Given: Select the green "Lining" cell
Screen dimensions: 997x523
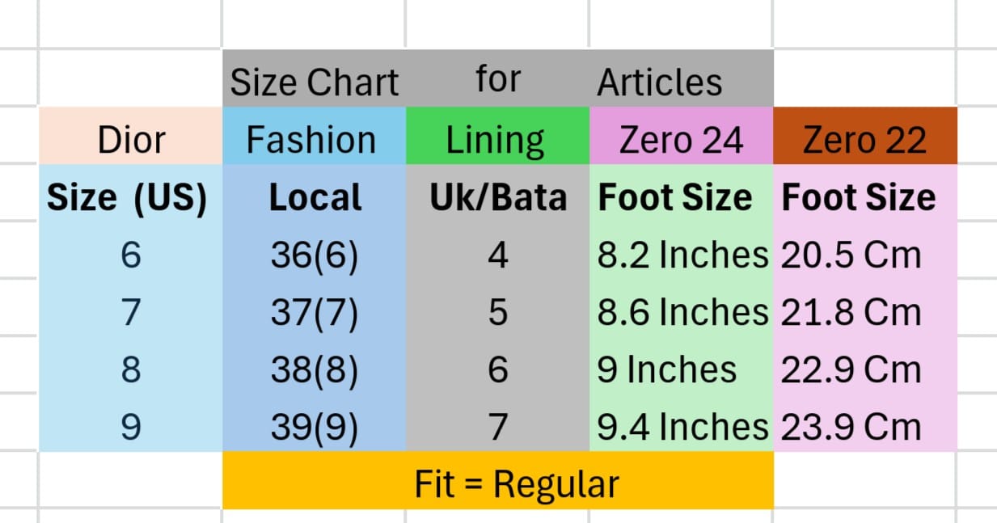Looking at the screenshot, I should point(496,140).
